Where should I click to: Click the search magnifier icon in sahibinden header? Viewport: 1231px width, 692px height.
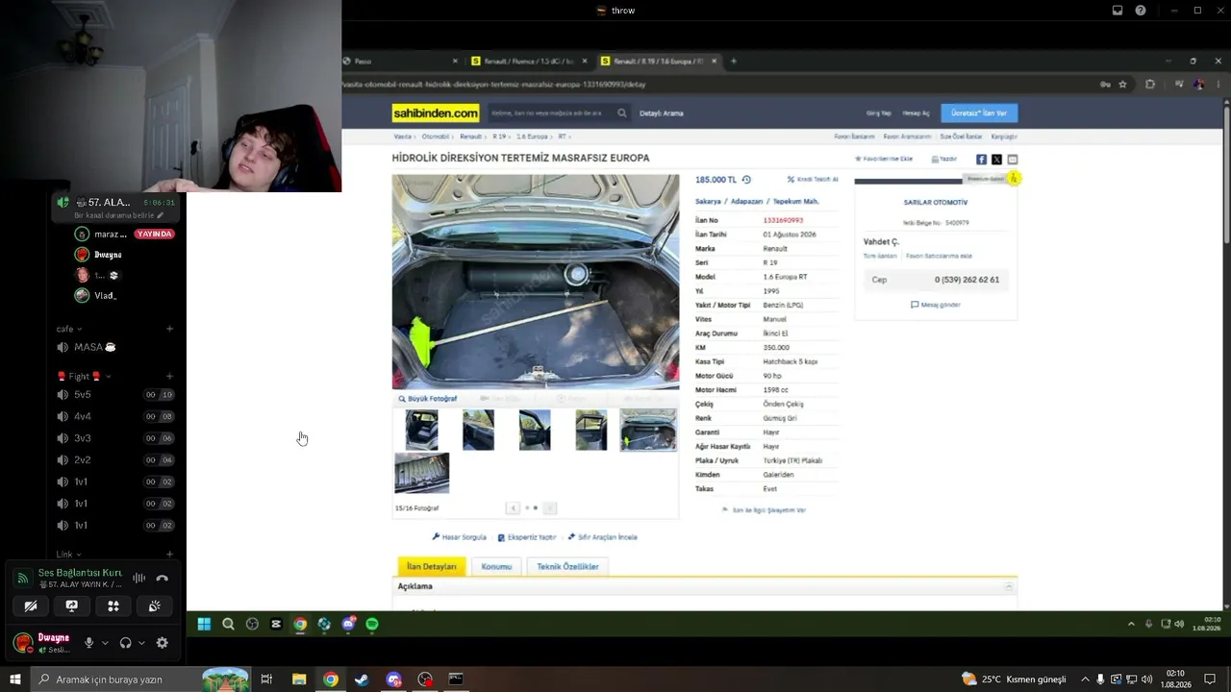[x=622, y=113]
